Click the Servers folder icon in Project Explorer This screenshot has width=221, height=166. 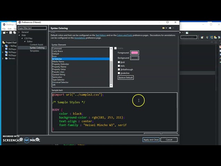click(6, 58)
